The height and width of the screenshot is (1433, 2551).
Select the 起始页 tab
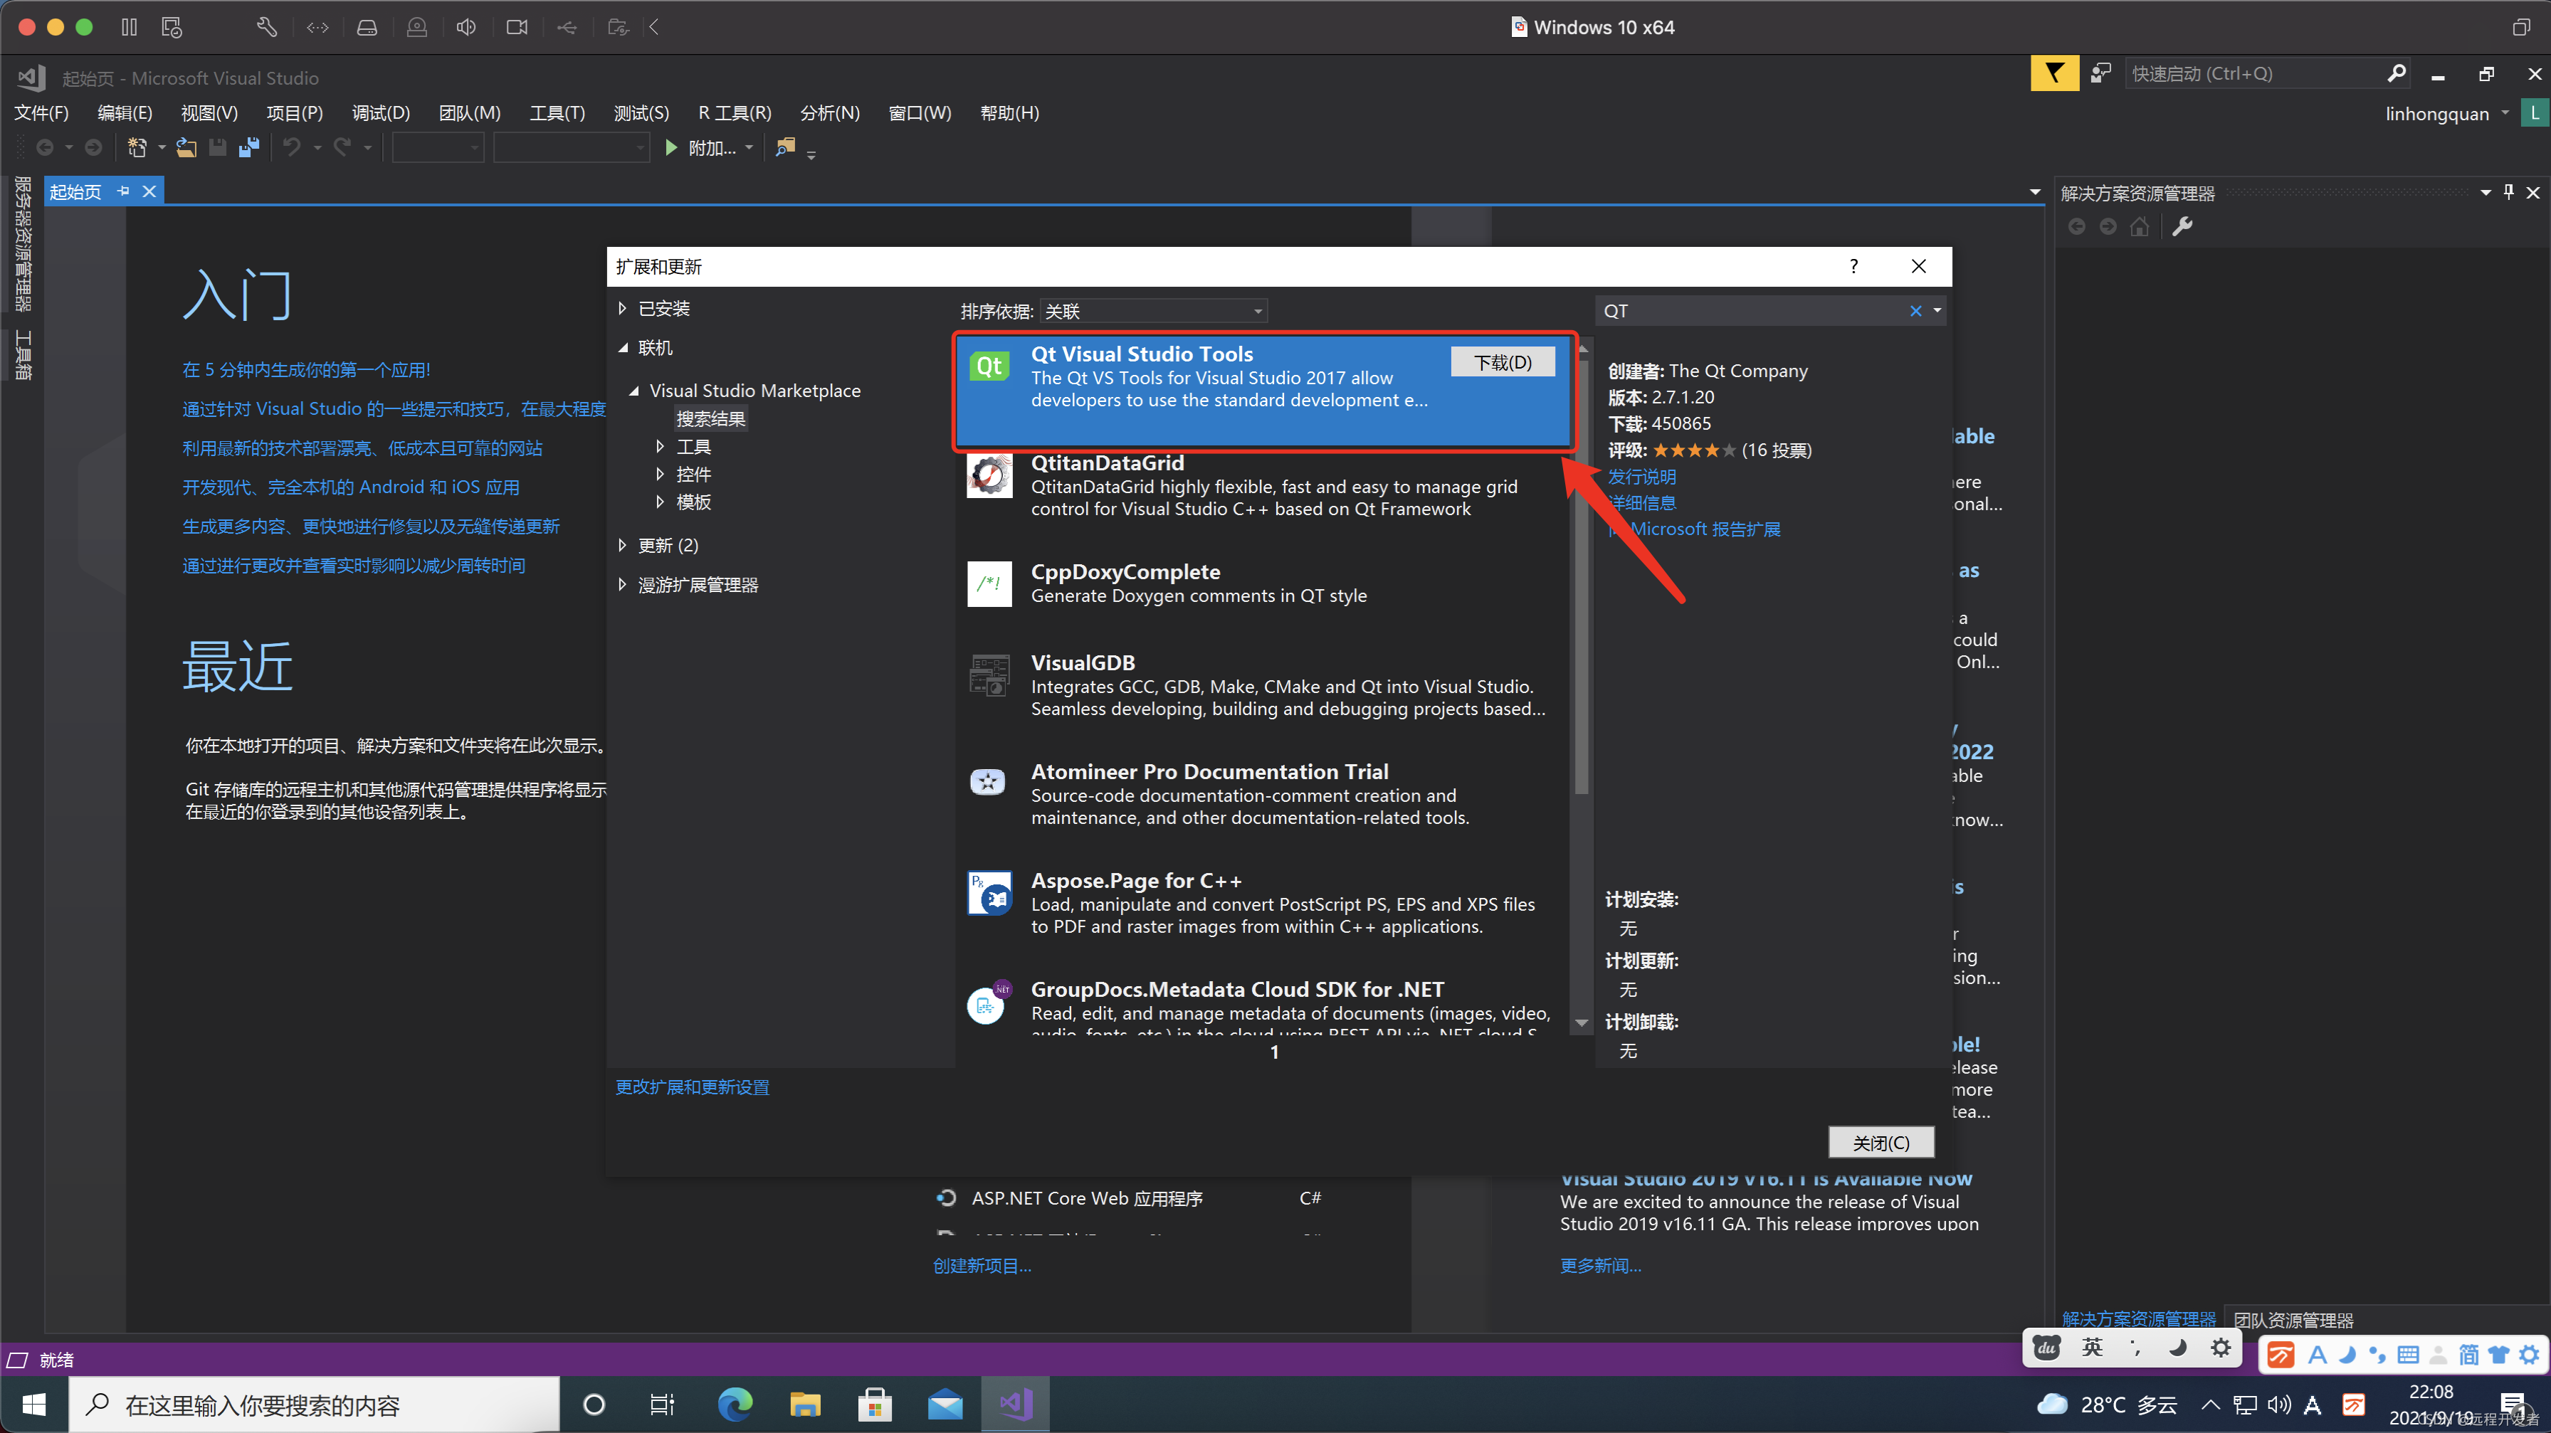point(75,191)
